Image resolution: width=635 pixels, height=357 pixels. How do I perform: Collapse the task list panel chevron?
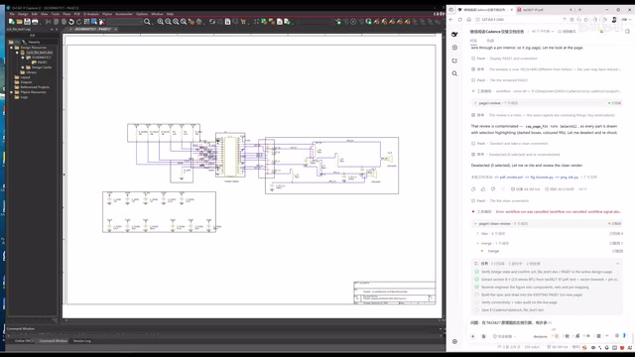617,264
